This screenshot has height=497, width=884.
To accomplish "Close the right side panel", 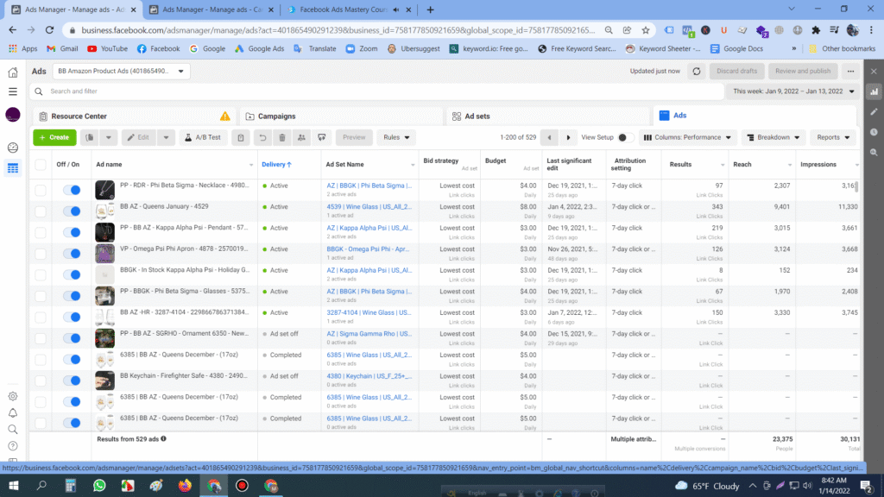I will coord(874,72).
